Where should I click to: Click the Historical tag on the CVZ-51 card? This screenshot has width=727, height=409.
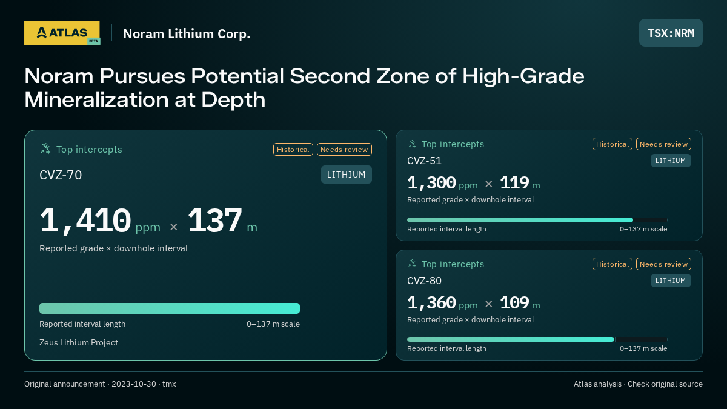612,144
